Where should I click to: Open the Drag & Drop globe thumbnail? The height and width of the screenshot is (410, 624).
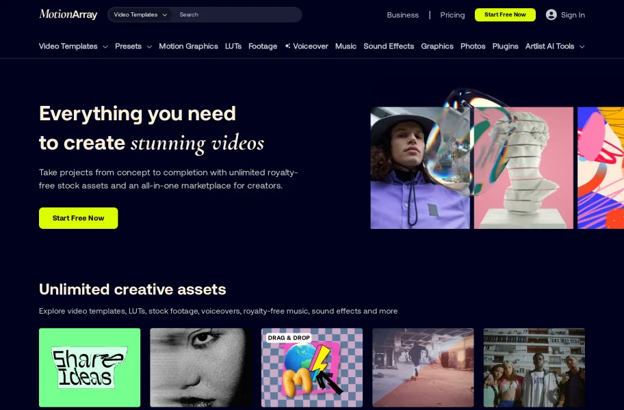point(311,368)
